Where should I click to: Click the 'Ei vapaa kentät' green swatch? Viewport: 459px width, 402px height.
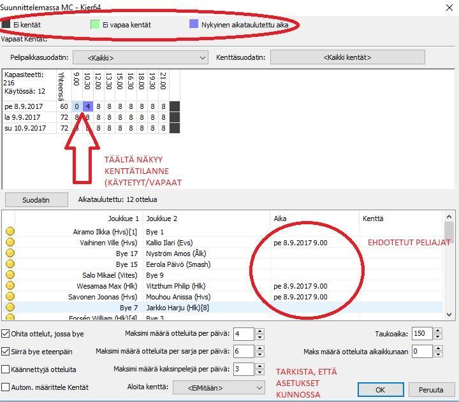click(x=95, y=24)
